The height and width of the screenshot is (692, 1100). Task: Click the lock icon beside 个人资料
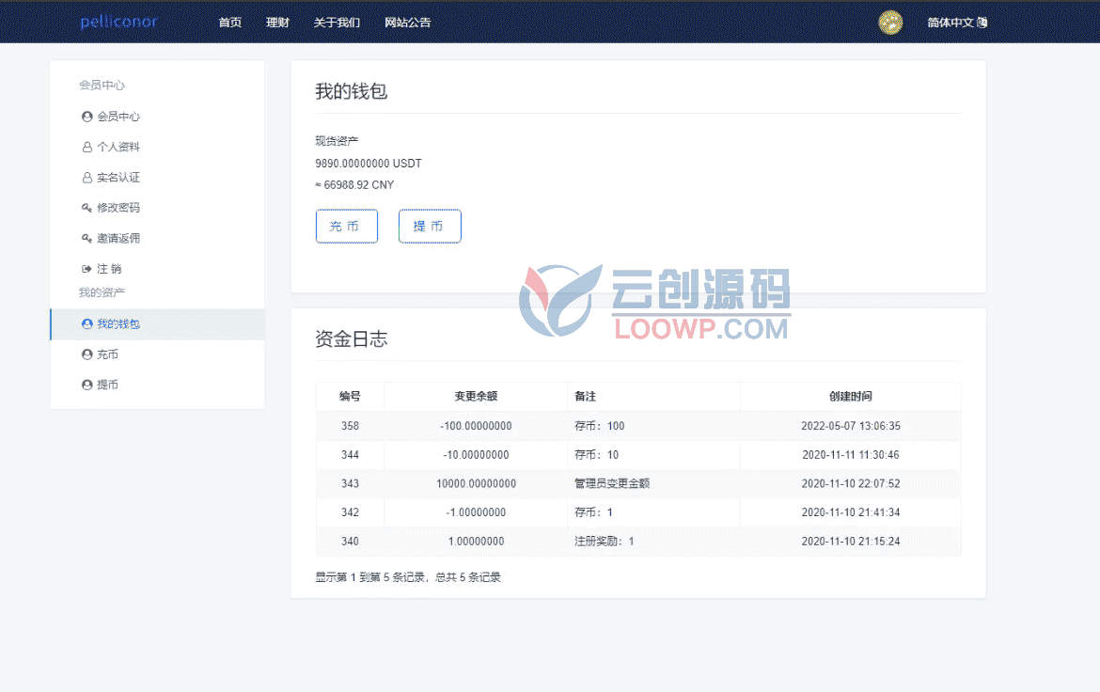click(87, 147)
